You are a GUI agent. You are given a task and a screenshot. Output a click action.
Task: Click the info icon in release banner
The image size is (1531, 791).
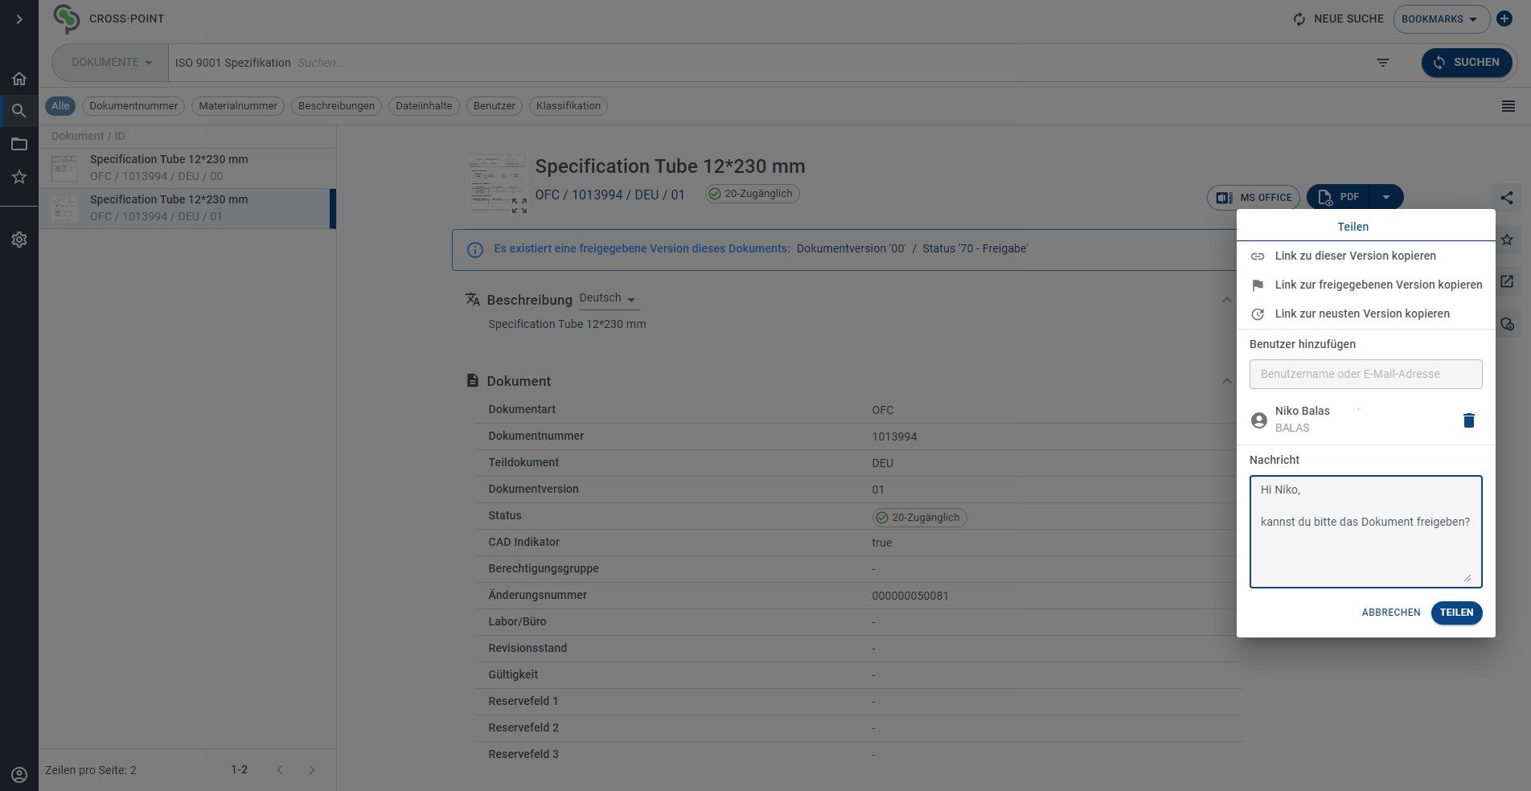click(475, 250)
